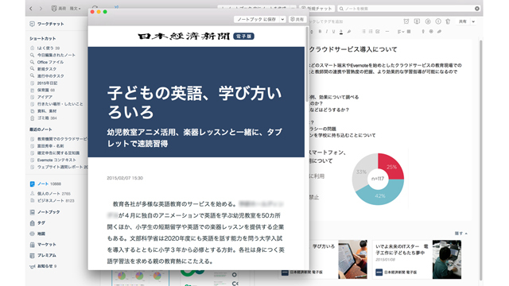
Task: Open マーケット in the sidebar
Action: point(43,245)
